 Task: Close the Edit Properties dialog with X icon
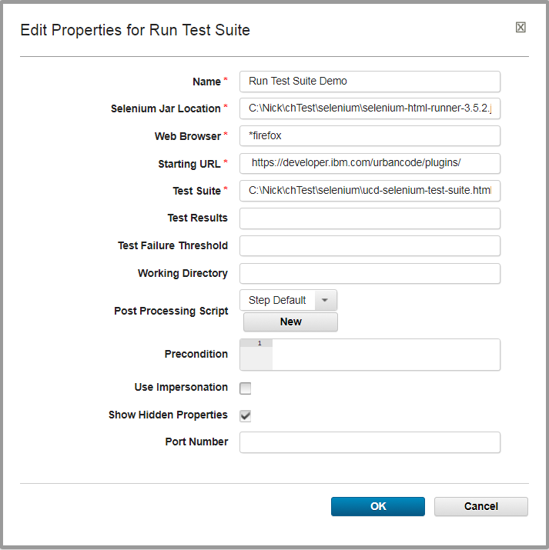click(521, 28)
